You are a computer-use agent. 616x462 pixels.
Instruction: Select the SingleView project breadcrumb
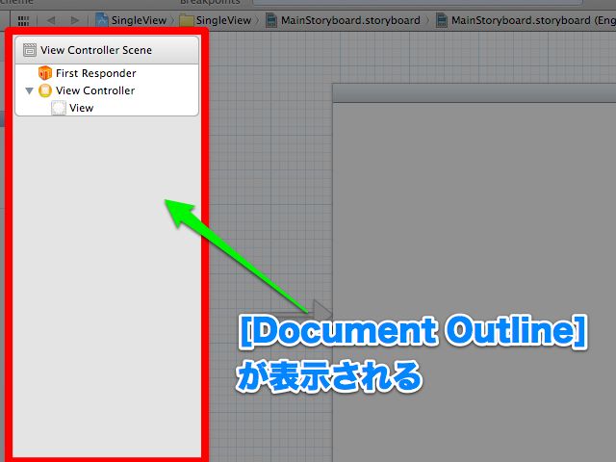pos(131,20)
